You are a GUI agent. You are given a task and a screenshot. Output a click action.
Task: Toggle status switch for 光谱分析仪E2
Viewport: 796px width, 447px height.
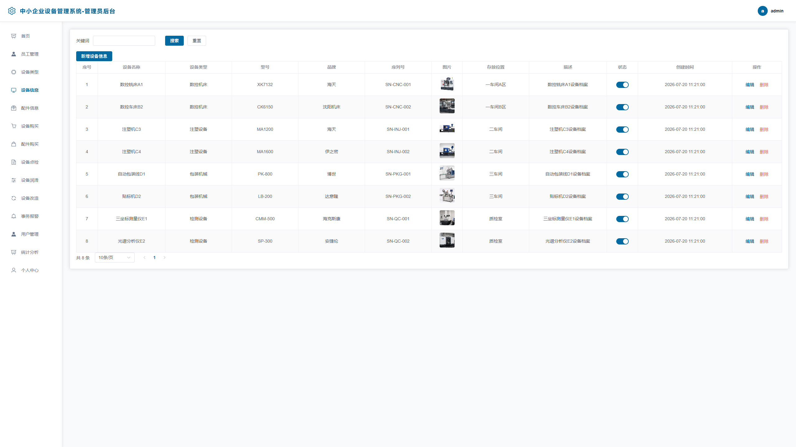click(x=622, y=241)
